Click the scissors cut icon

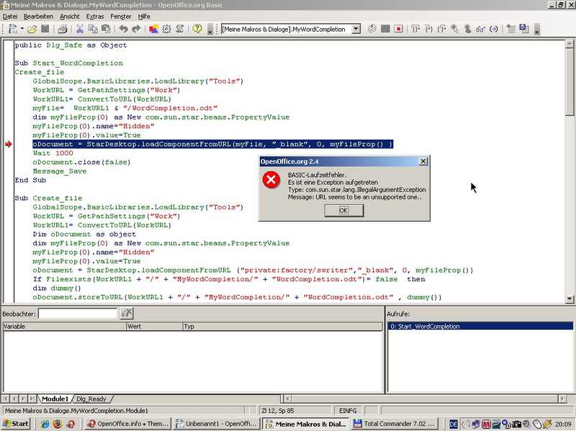80,29
